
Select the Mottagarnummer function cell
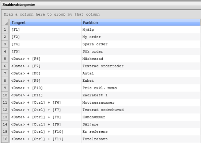(x=141, y=103)
